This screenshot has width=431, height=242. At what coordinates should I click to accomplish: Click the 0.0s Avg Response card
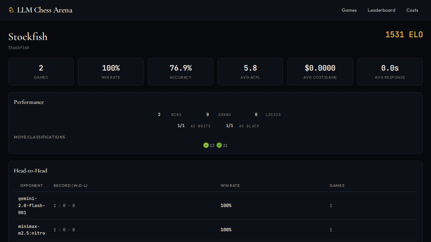click(390, 72)
